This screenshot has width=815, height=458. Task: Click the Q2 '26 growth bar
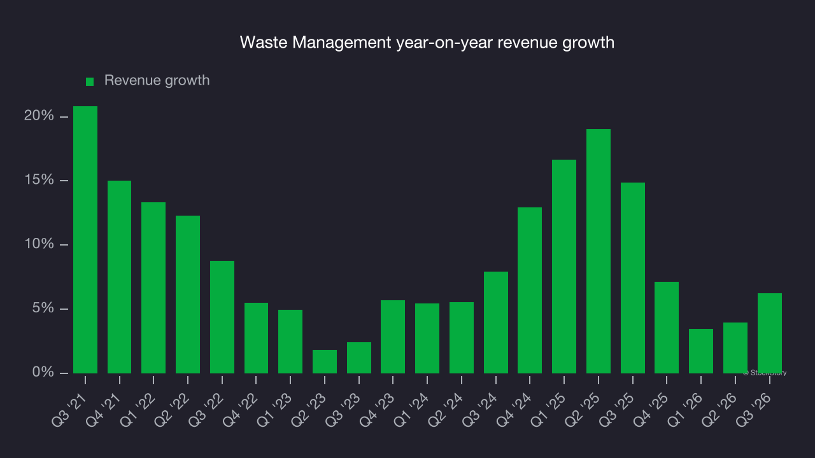point(735,348)
